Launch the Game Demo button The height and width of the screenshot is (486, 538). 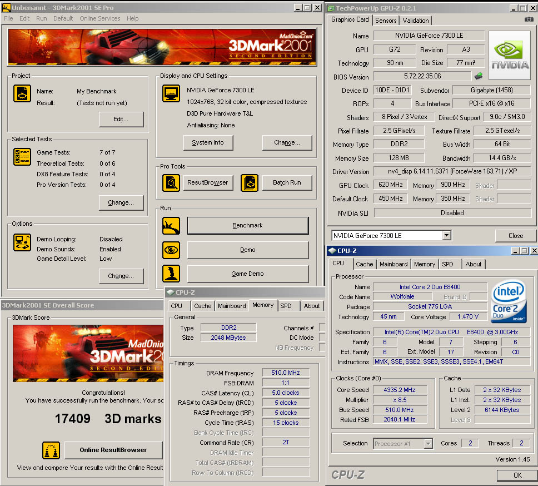pyautogui.click(x=248, y=274)
